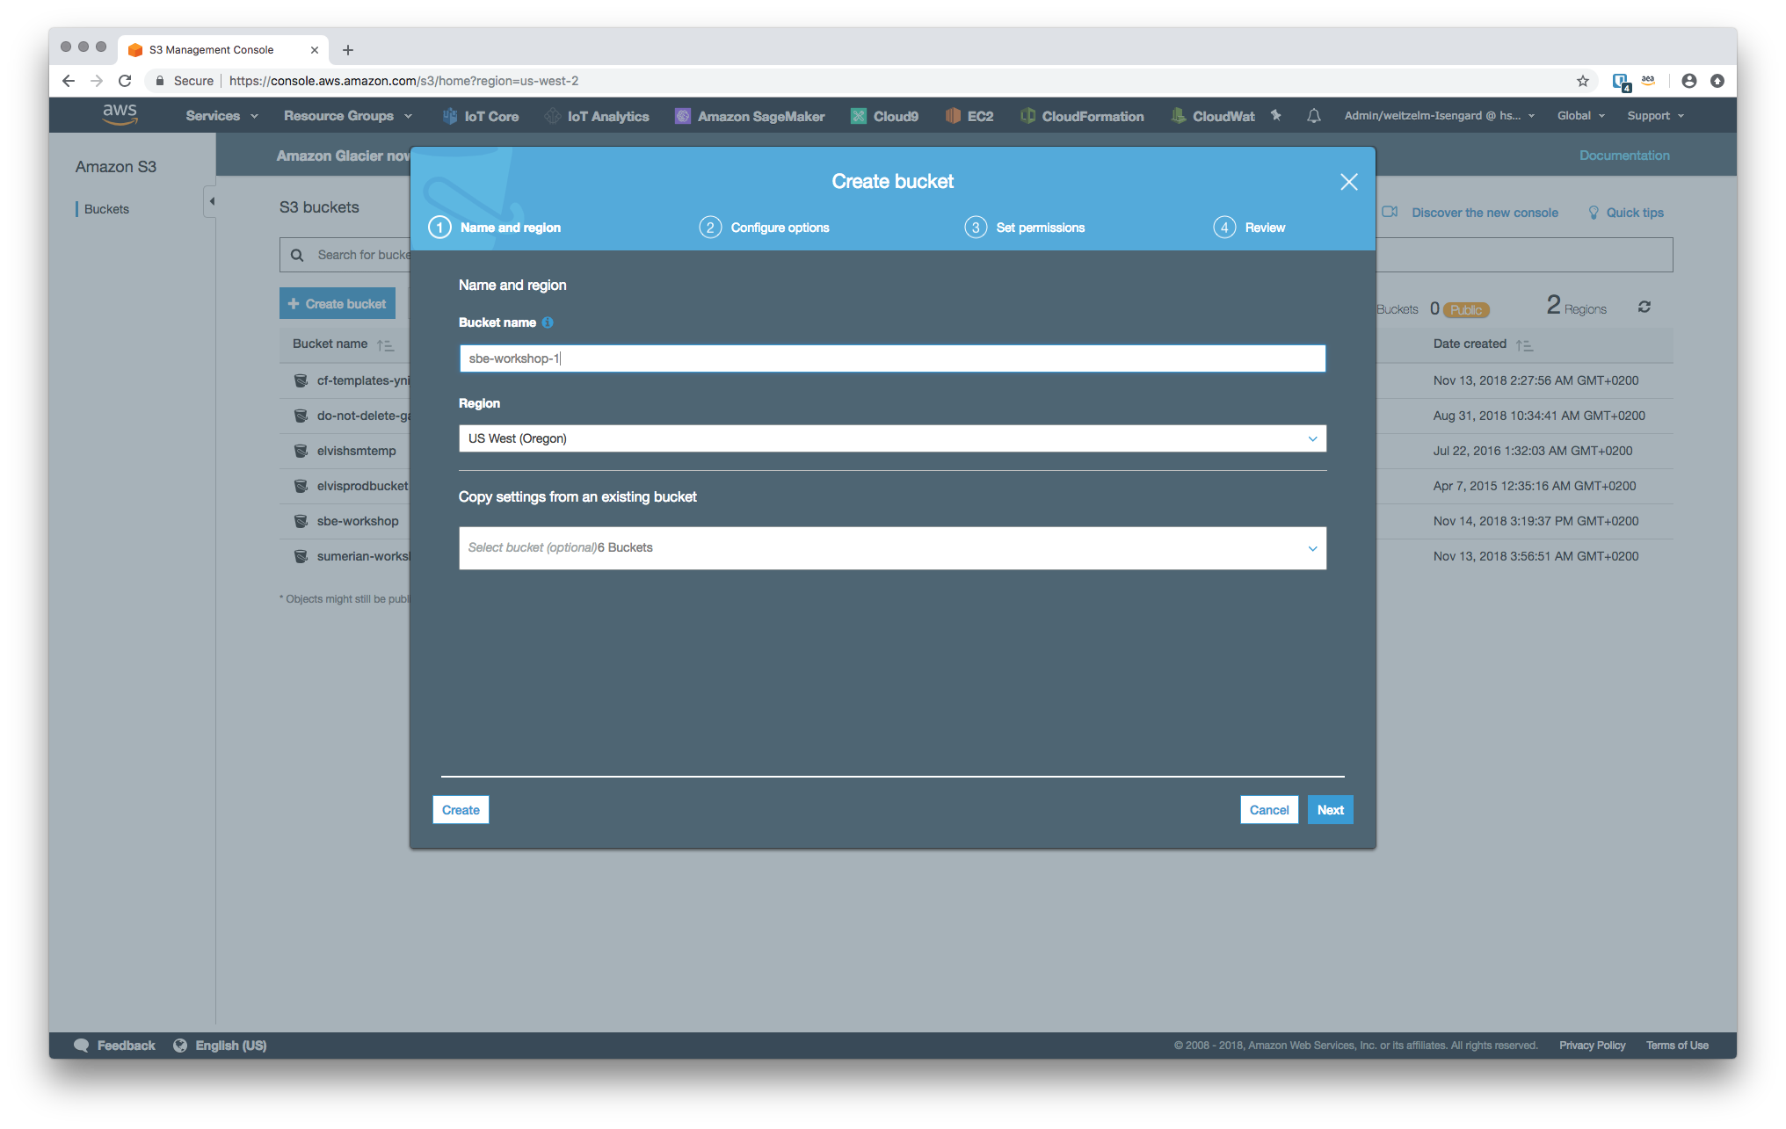
Task: Collapse the left sidebar arrow
Action: click(211, 201)
